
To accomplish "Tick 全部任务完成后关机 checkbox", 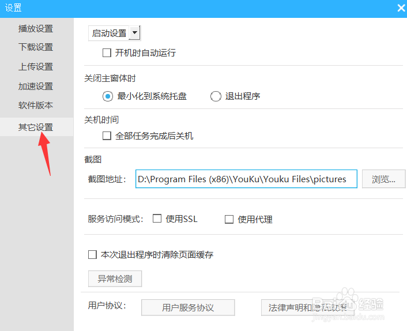I will [107, 136].
